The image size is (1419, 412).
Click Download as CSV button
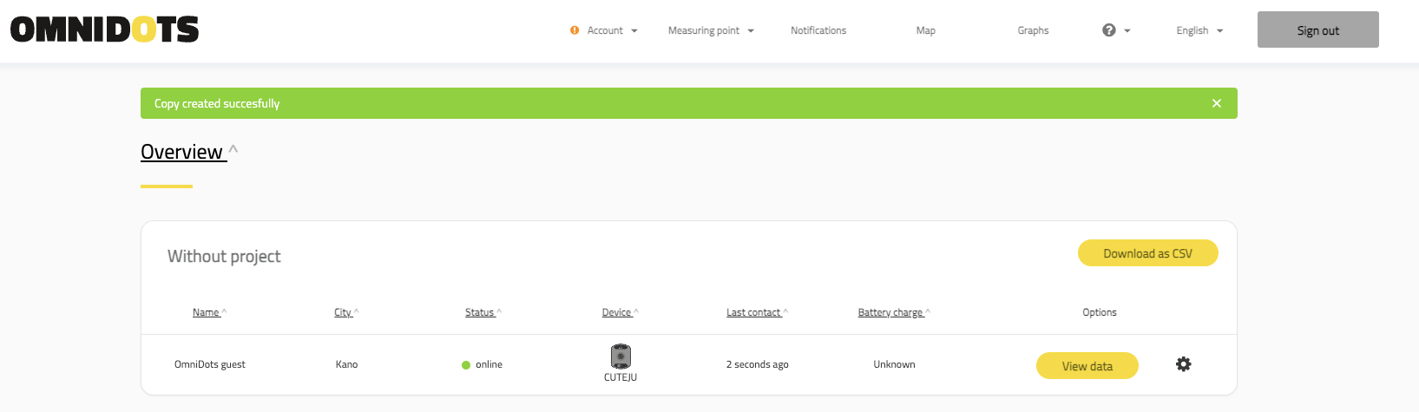(x=1147, y=253)
